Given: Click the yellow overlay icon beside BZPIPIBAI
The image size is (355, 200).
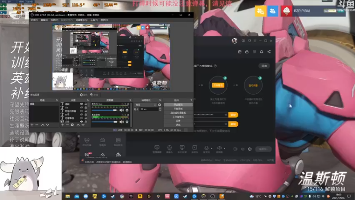Looking at the screenshot, I should [260, 11].
